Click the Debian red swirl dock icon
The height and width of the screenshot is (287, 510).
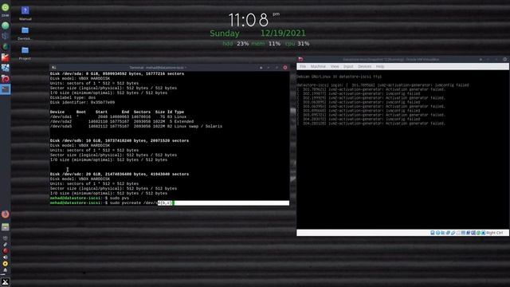click(6, 78)
